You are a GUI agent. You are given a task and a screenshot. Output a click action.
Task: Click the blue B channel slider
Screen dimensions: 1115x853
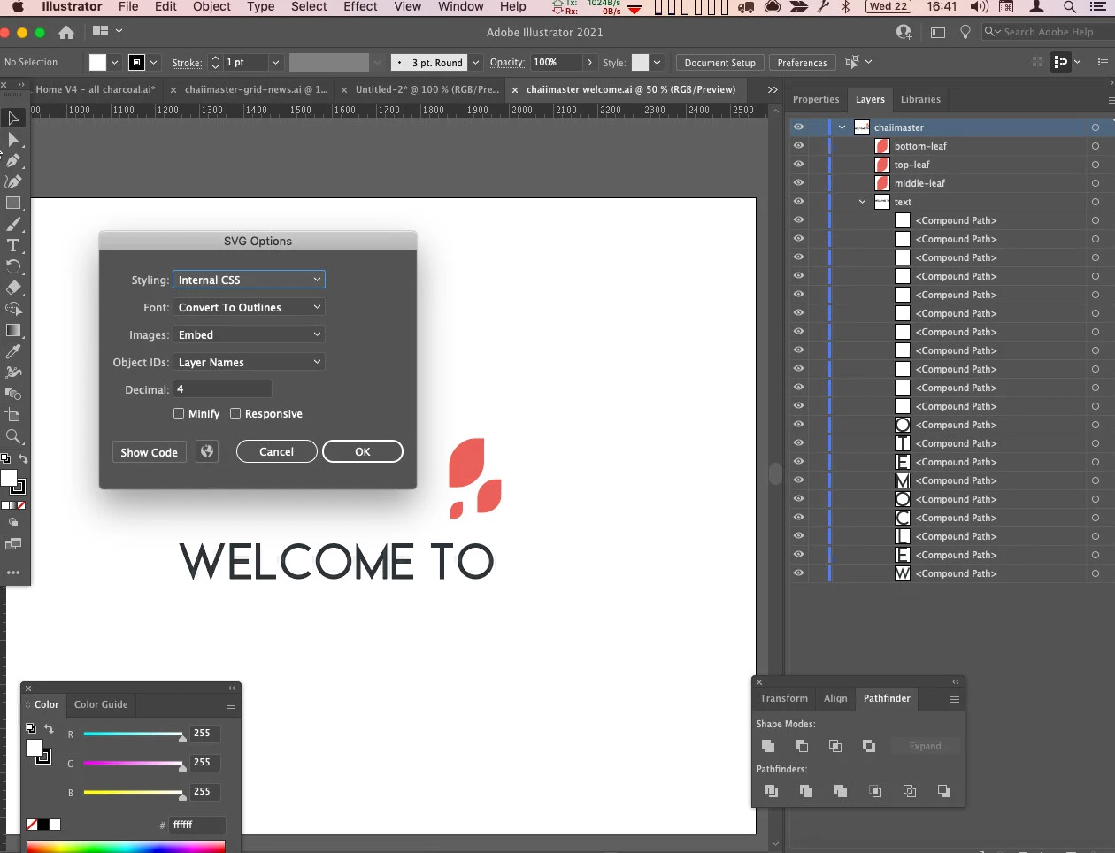tap(134, 792)
